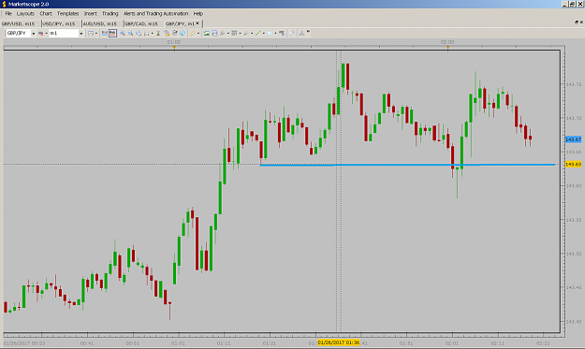The height and width of the screenshot is (349, 585).
Task: Select the yellow ruler measurement tool
Action: 193,33
